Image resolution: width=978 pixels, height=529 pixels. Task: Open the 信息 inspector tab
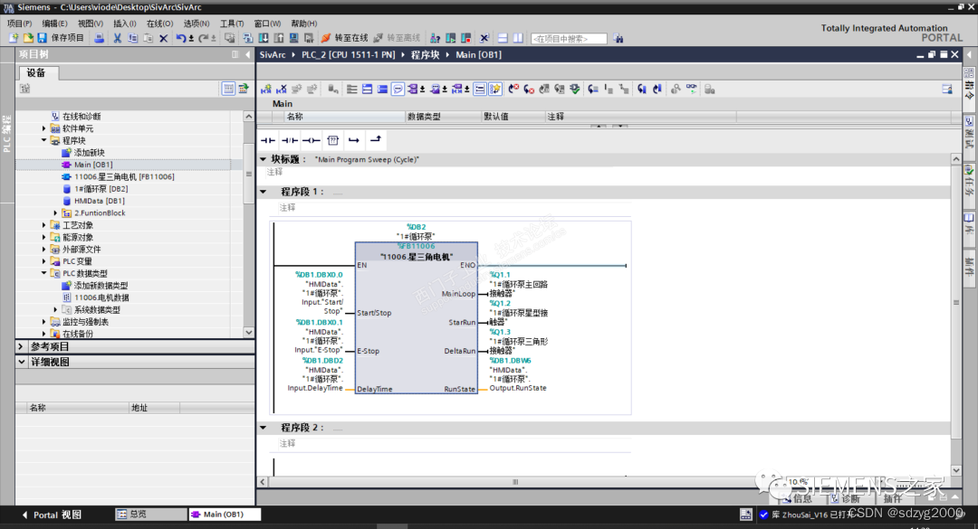click(x=797, y=498)
